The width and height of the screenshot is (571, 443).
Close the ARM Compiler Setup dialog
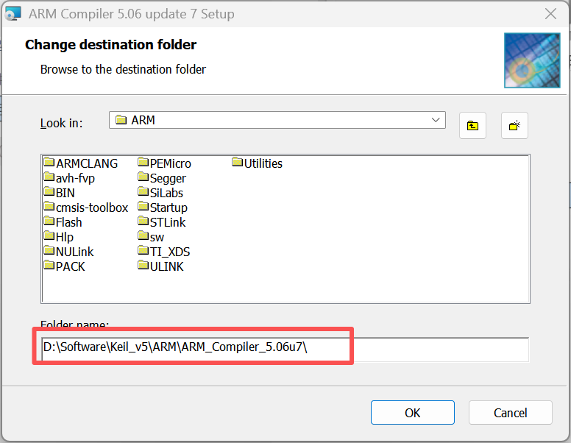point(550,14)
